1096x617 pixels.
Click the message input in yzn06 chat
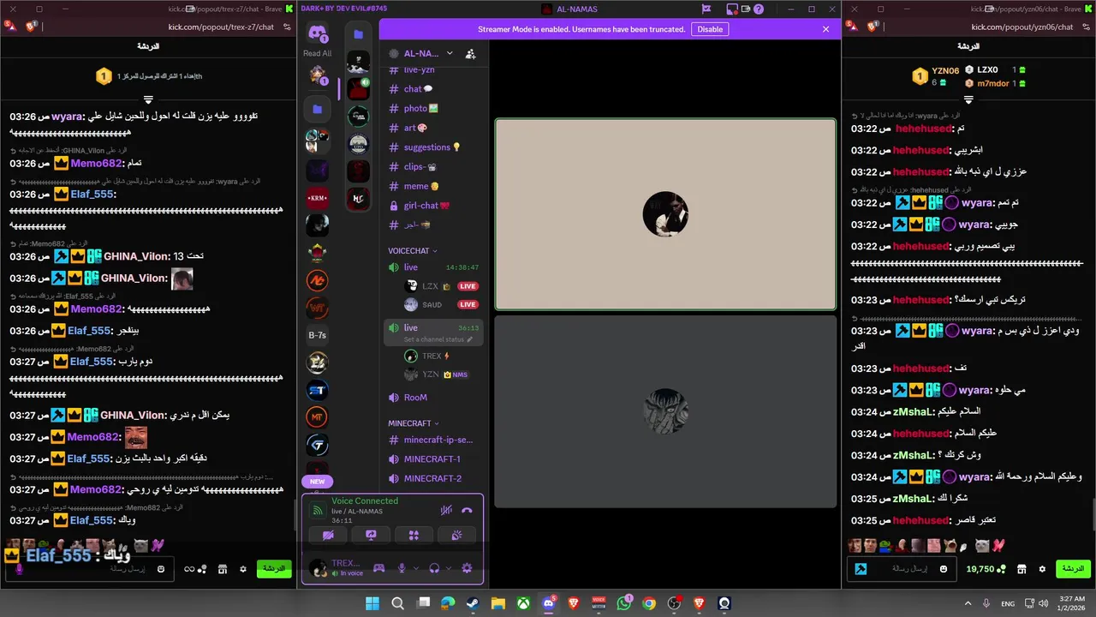pos(903,569)
